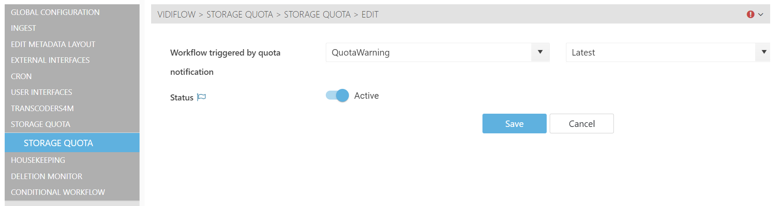The image size is (774, 206).
Task: Open the Cron menu entry
Action: [x=21, y=77]
